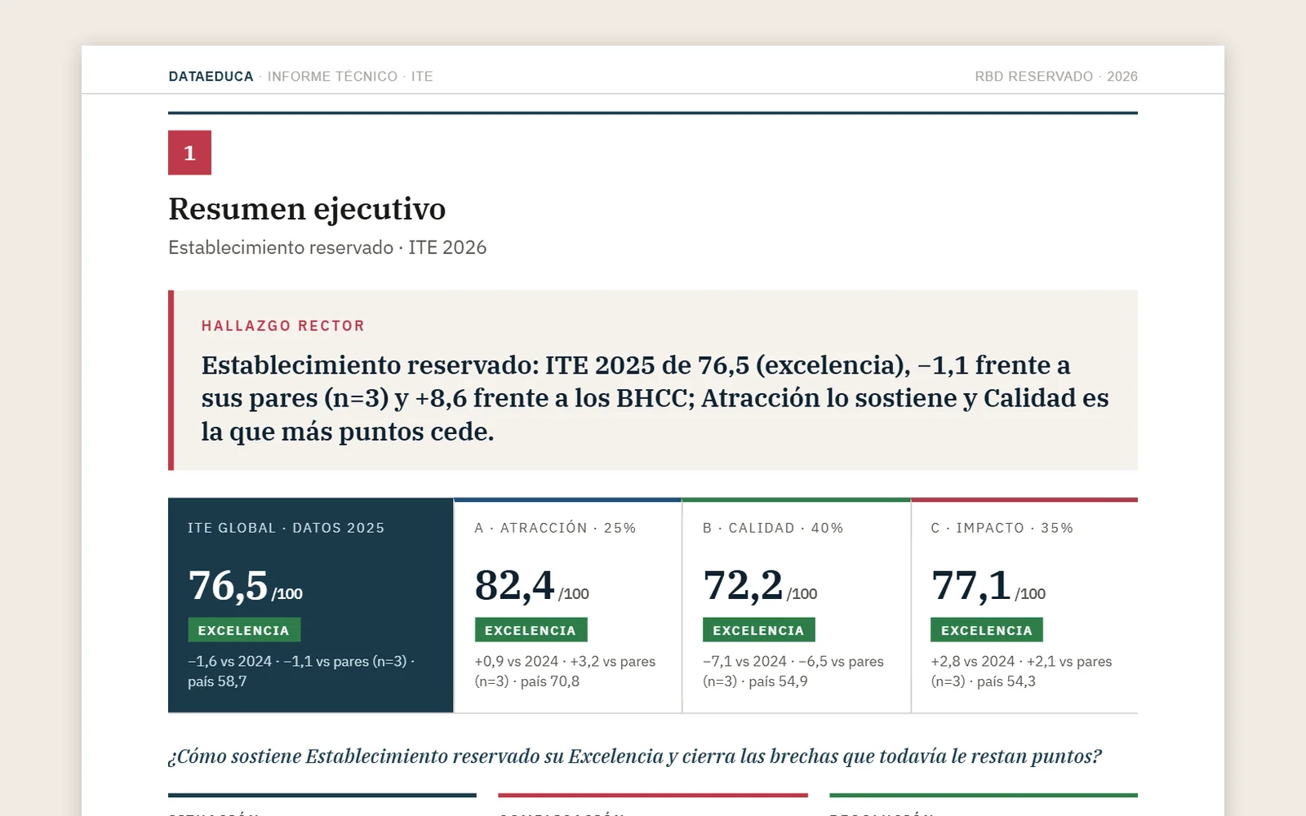Click the +2,8 vs 2024 Impacto note
This screenshot has height=816, width=1306.
(1021, 671)
